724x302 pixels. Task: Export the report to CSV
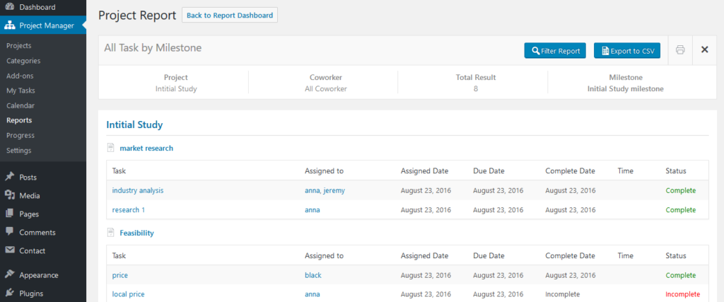[x=627, y=51]
